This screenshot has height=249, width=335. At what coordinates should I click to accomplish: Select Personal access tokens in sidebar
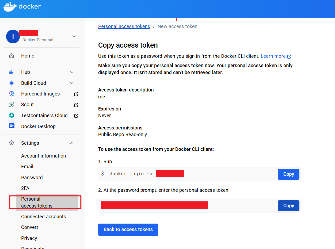click(47, 202)
